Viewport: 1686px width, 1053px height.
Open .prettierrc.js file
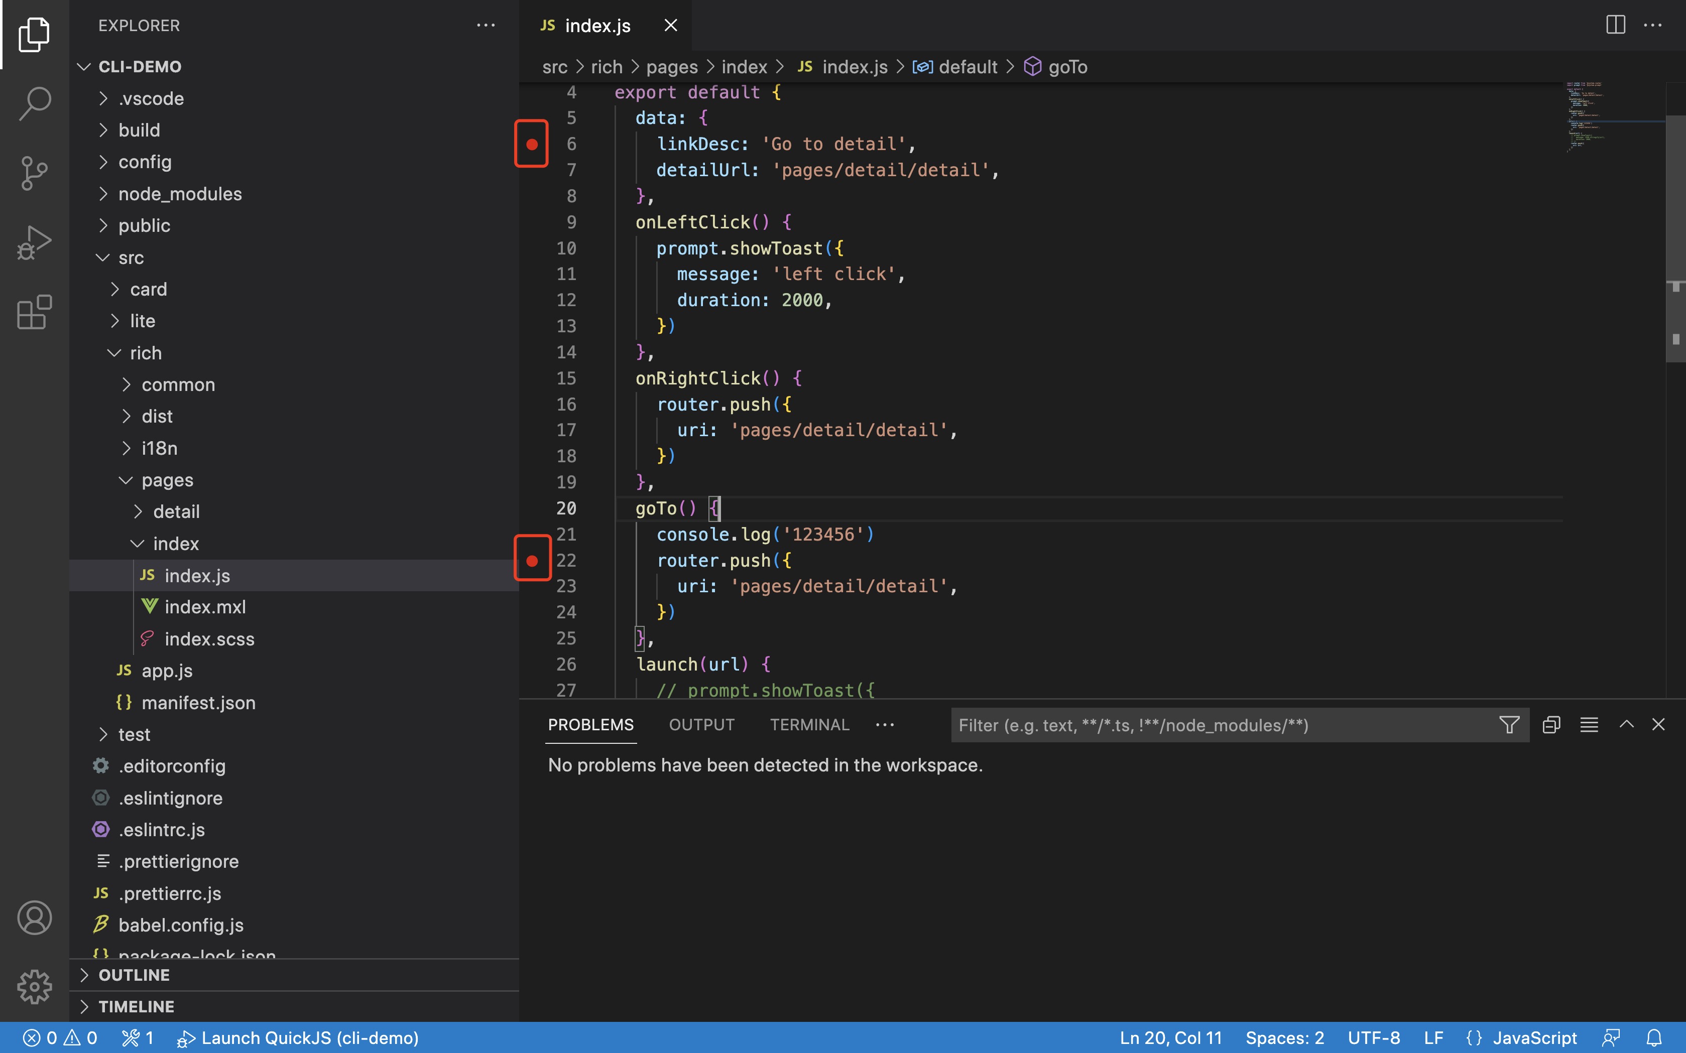click(x=294, y=893)
